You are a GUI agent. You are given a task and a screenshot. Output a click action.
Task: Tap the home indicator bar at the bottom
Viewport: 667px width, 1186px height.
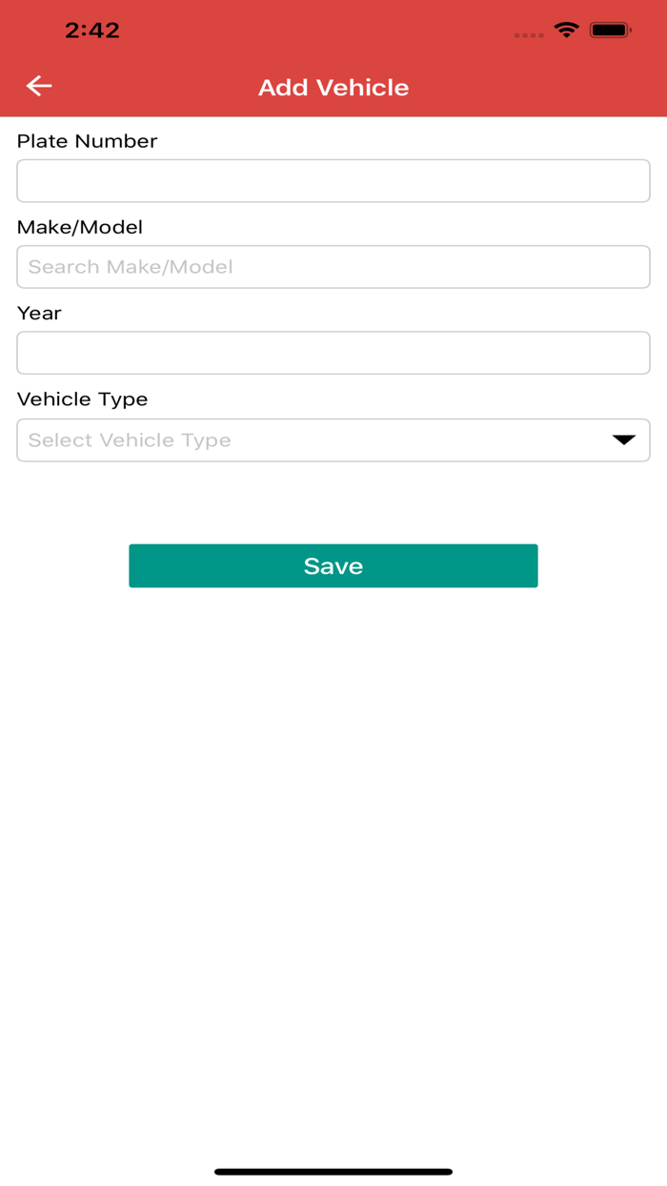point(333,1169)
